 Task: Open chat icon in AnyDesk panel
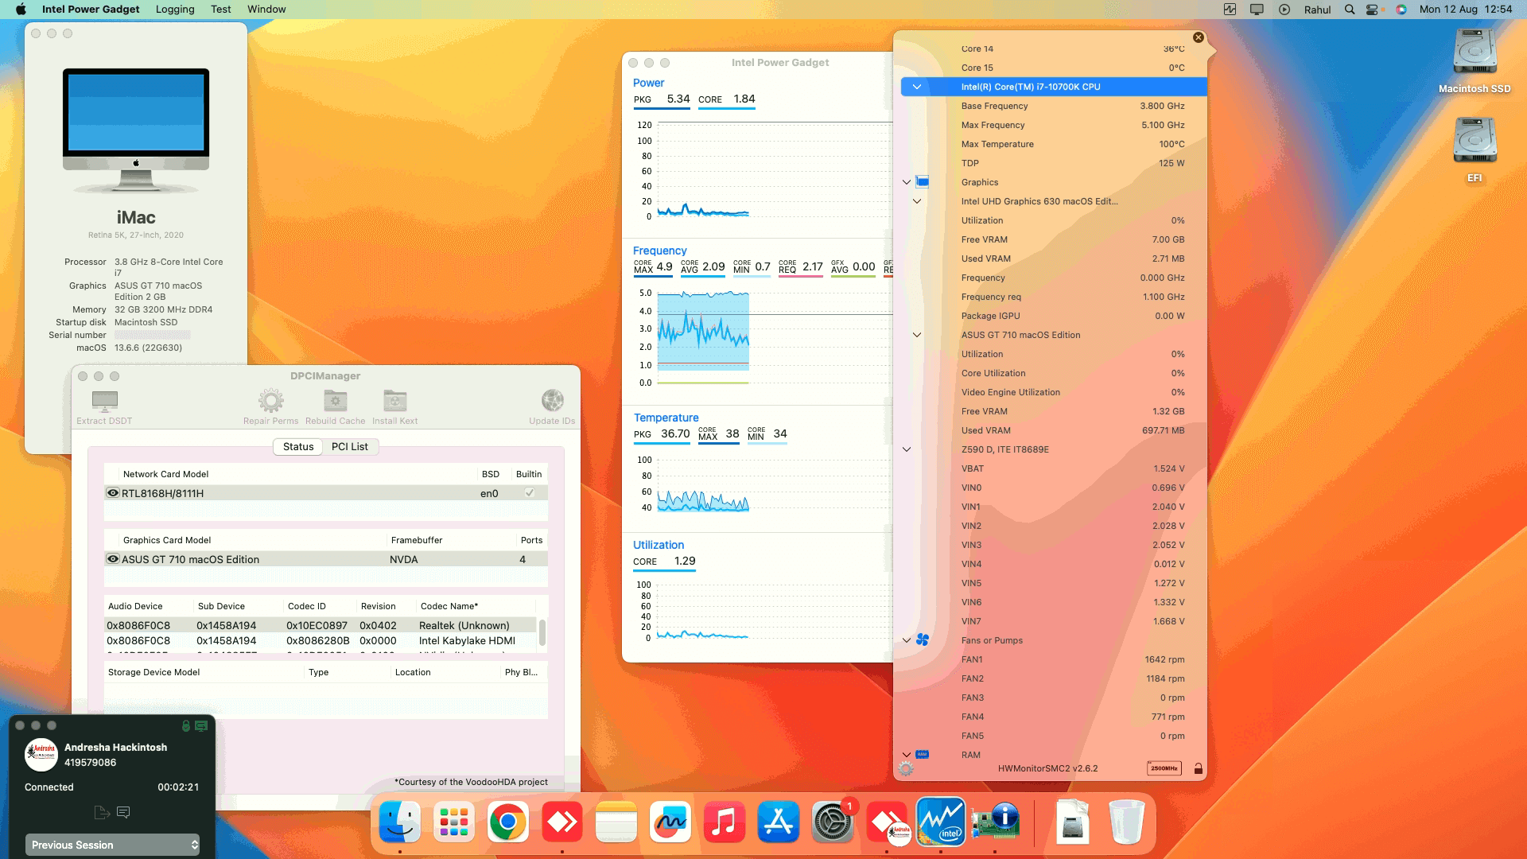coord(123,812)
